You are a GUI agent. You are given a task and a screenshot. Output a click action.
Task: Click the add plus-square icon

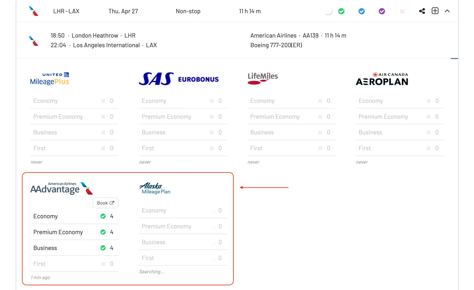435,11
